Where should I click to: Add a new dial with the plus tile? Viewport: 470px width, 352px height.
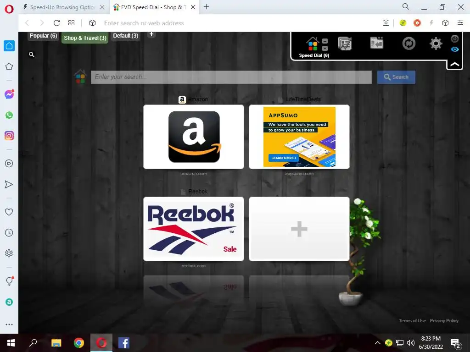click(299, 229)
